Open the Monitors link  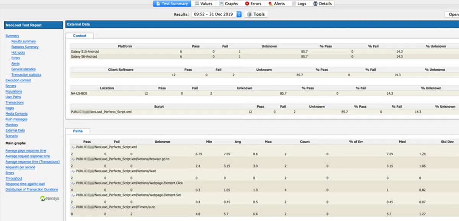tap(11, 125)
